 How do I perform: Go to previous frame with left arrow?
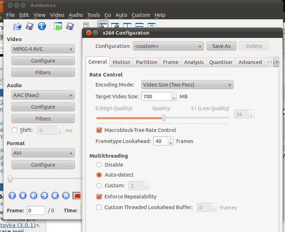pos(34,196)
